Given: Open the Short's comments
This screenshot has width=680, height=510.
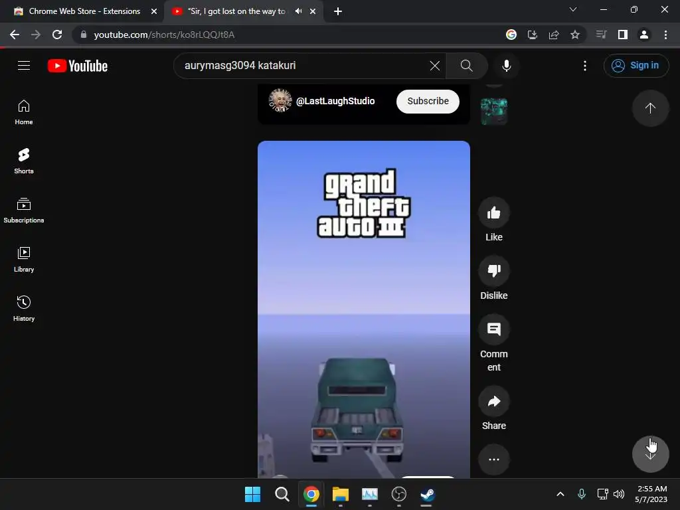Looking at the screenshot, I should coord(494,329).
